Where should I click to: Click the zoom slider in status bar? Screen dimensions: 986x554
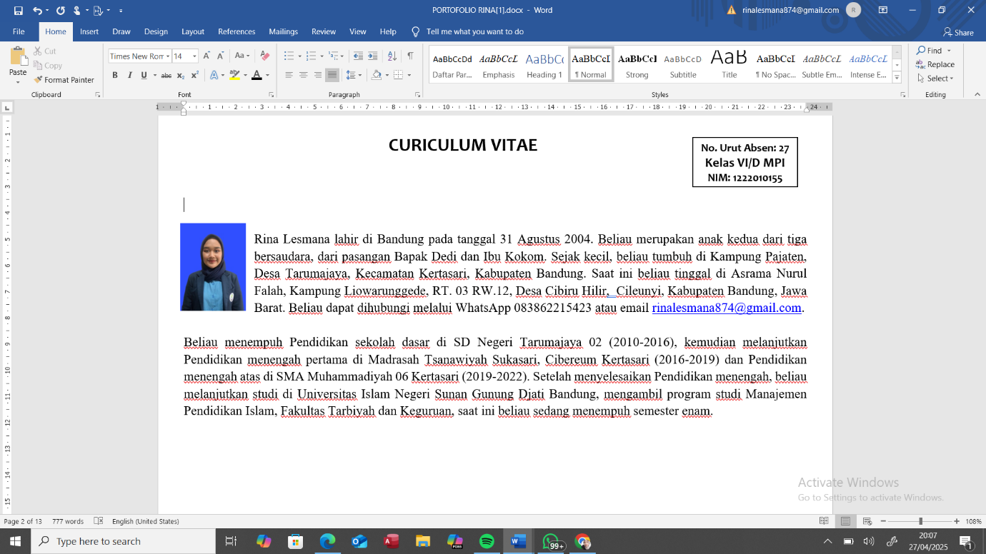click(920, 522)
